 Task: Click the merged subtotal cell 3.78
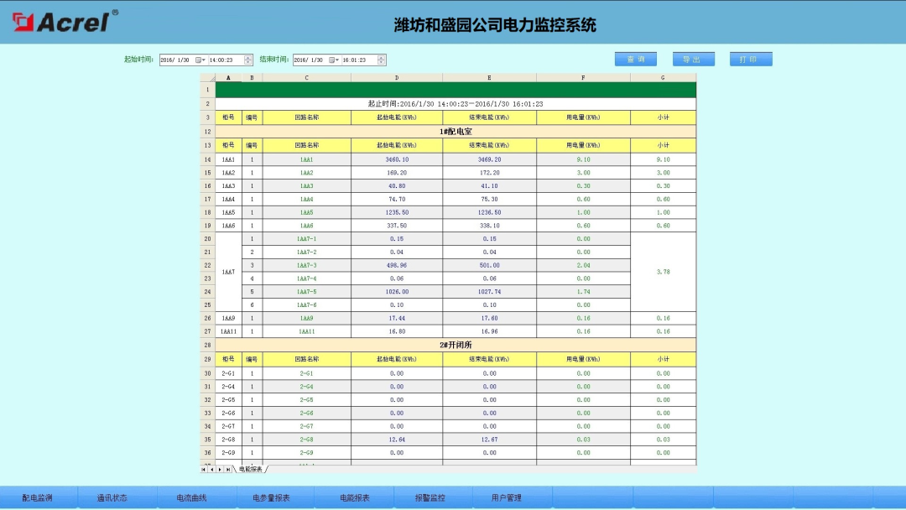pyautogui.click(x=663, y=272)
